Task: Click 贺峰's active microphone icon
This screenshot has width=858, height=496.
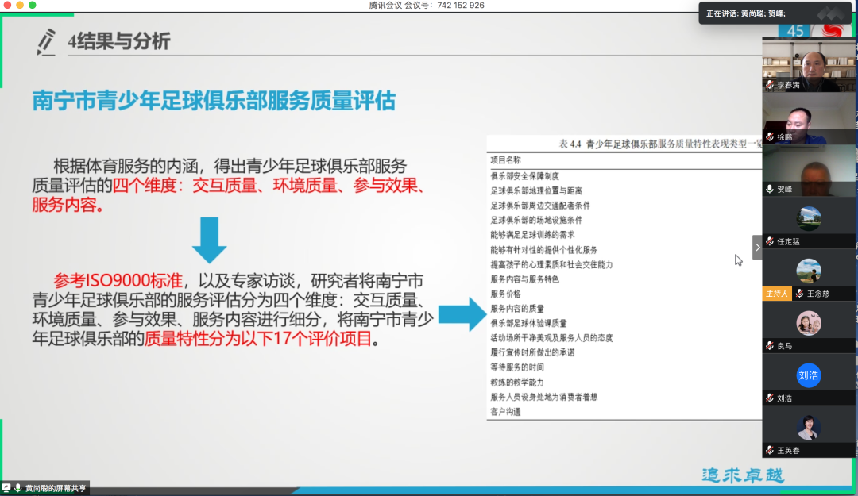Action: [x=770, y=190]
